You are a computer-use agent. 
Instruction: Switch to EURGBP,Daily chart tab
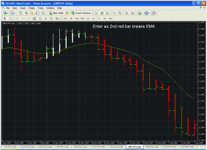tap(187, 147)
